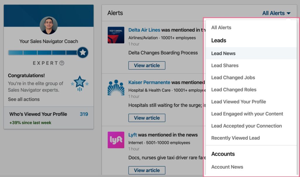Select Lead Engaged with your Content
Viewport: 300px width, 177px height.
coord(247,114)
